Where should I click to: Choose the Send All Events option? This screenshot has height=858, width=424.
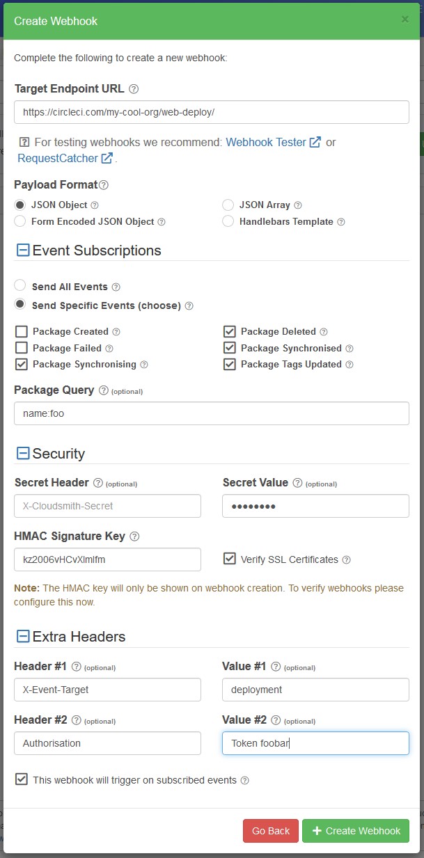(20, 285)
